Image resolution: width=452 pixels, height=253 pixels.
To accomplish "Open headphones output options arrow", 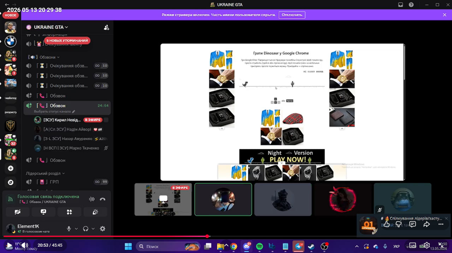I will coord(93,229).
